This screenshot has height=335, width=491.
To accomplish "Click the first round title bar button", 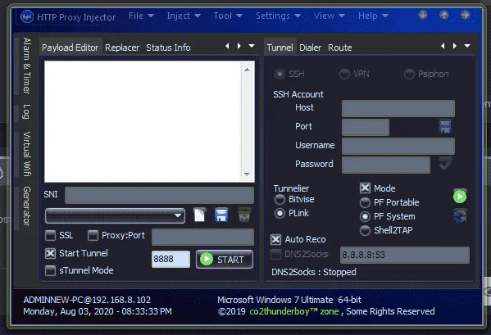I will pos(423,15).
